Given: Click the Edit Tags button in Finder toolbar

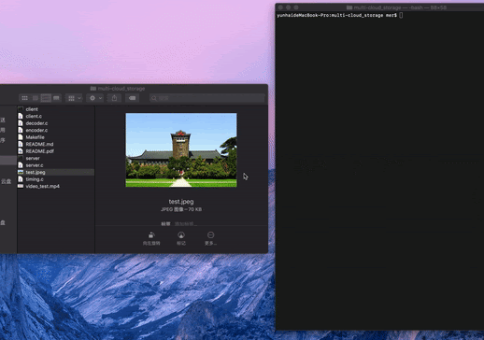Looking at the screenshot, I should pos(132,98).
